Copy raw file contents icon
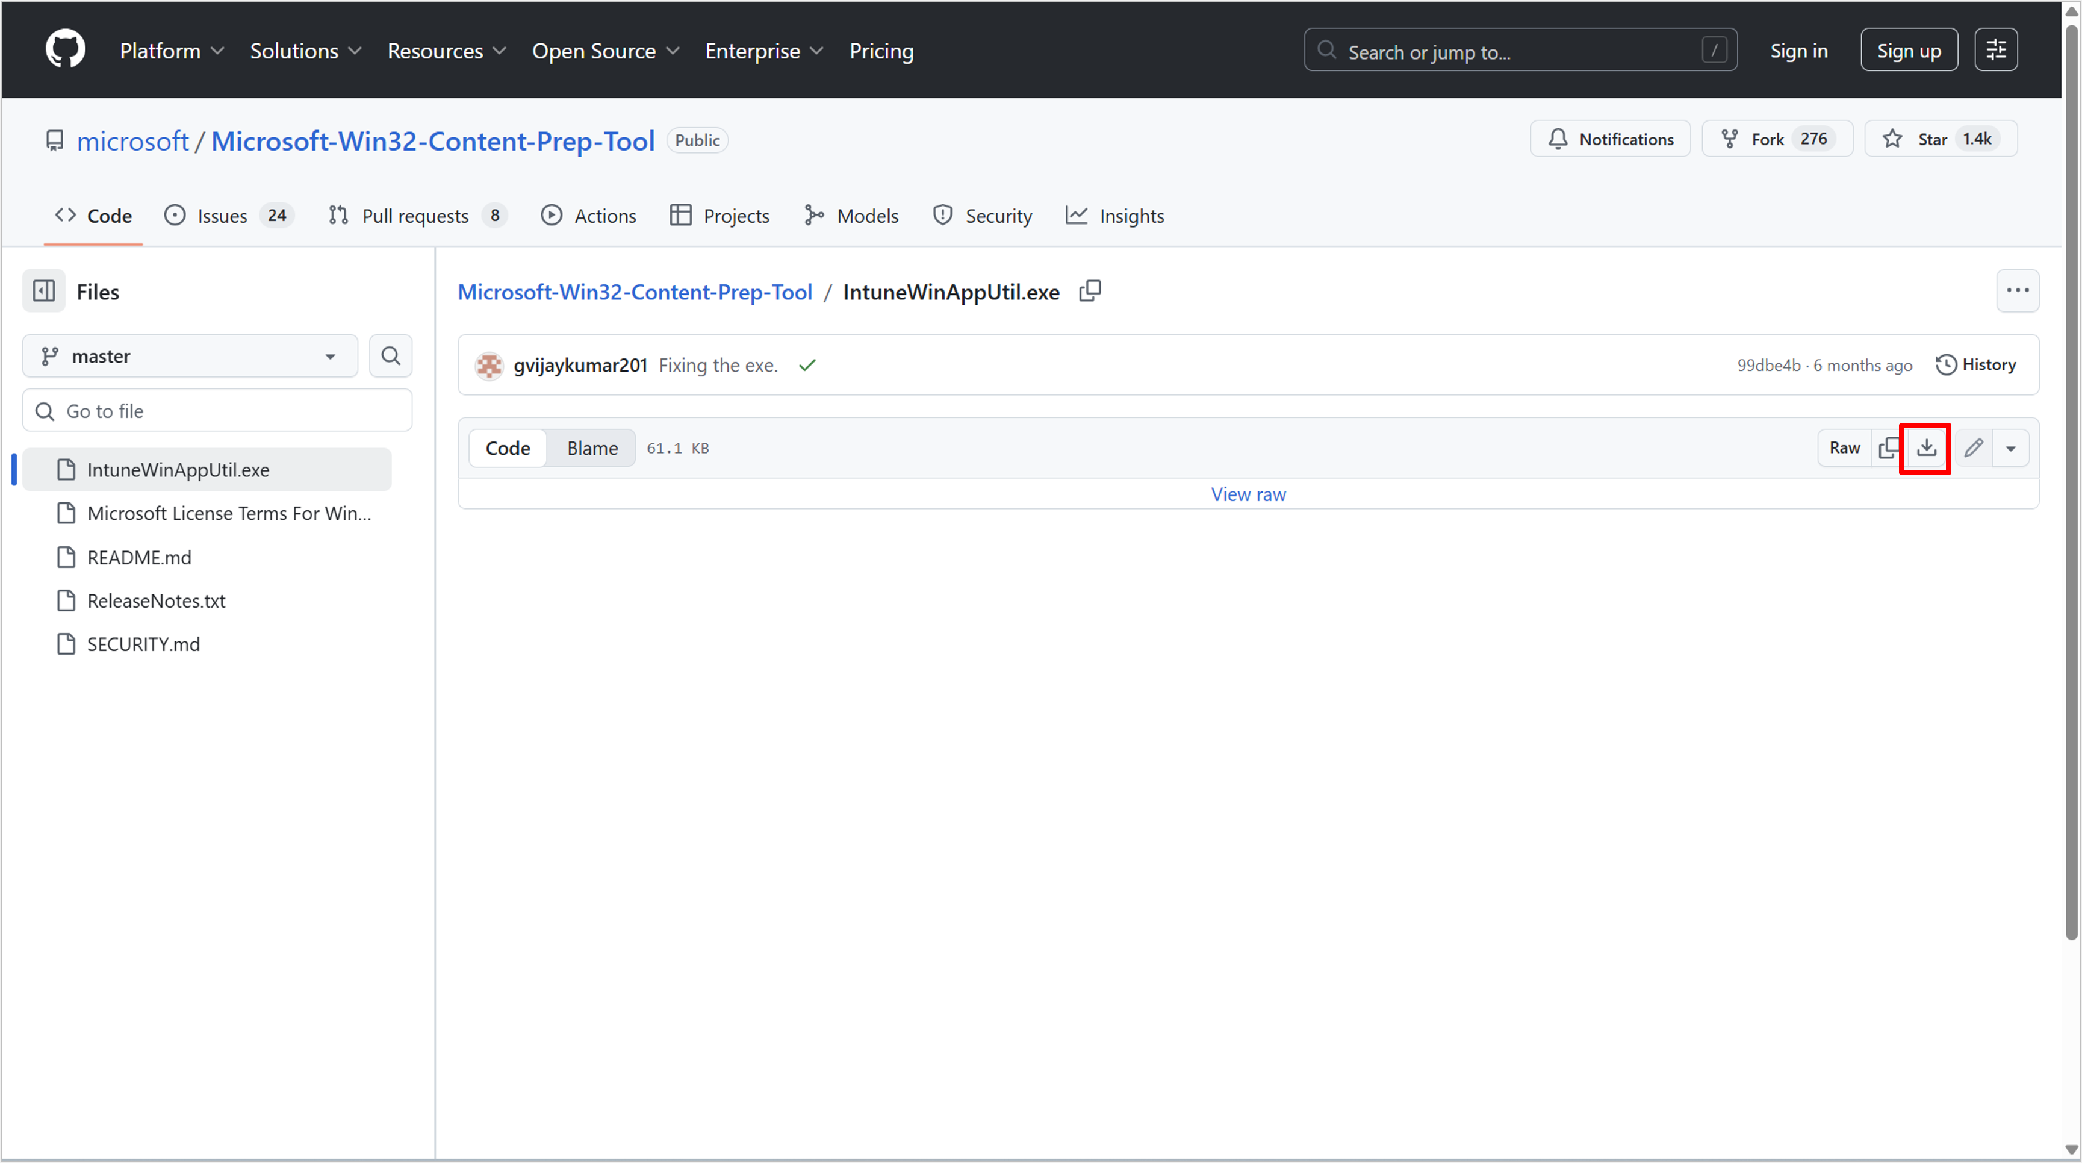2082x1163 pixels. (x=1888, y=448)
